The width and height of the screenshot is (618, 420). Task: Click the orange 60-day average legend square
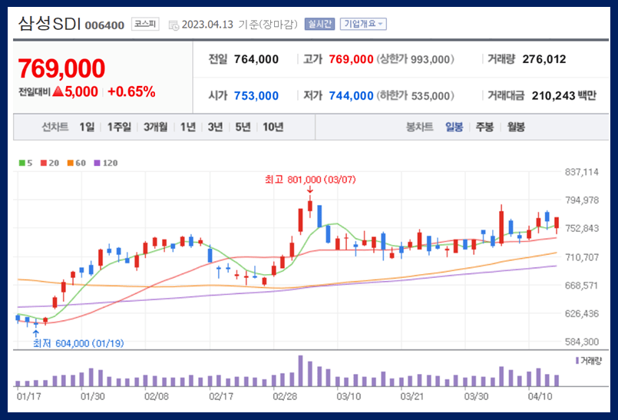pos(70,163)
